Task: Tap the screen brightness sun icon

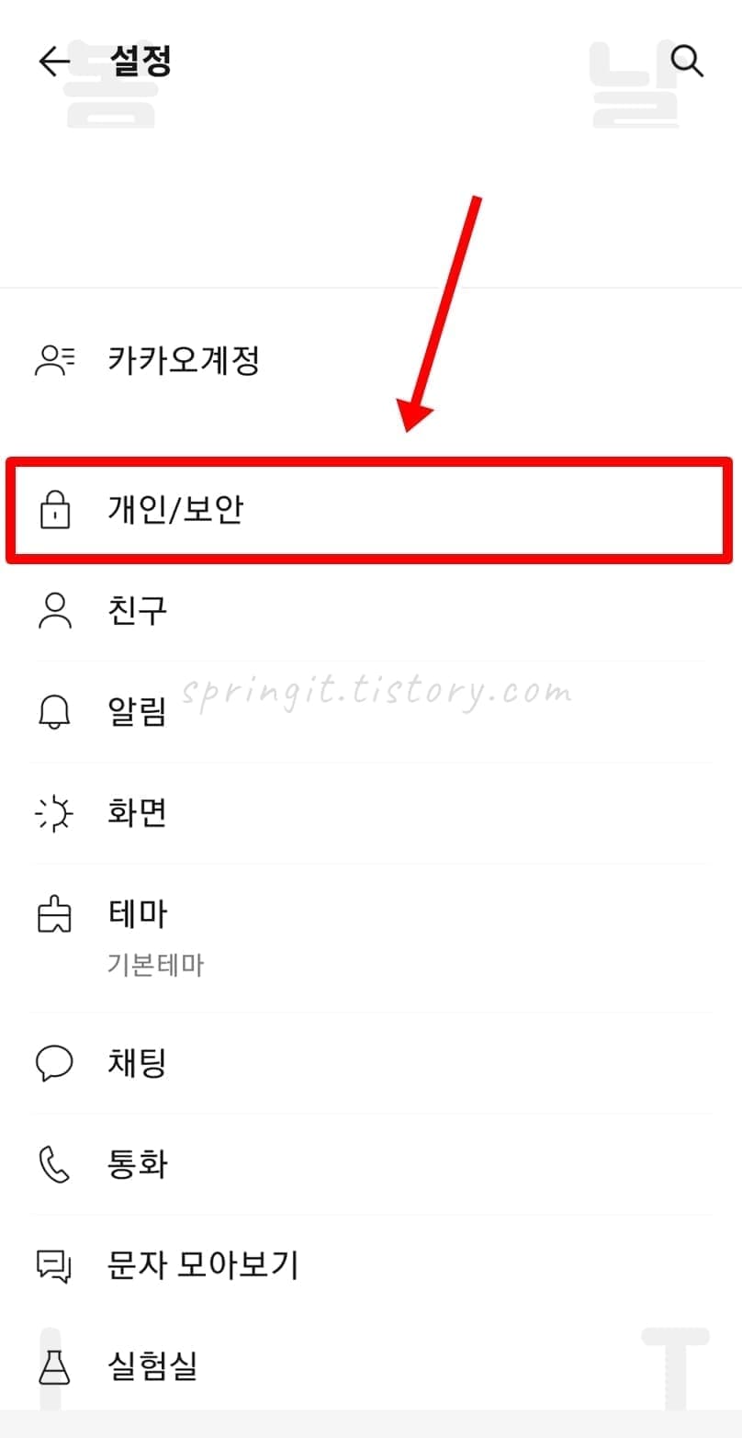Action: [55, 812]
